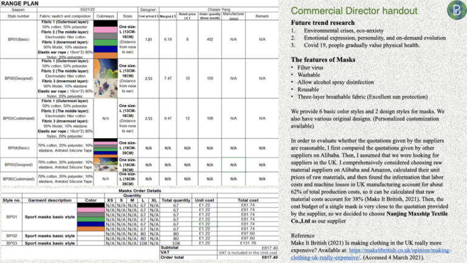Click the 'Colorways' column header

(x=105, y=16)
